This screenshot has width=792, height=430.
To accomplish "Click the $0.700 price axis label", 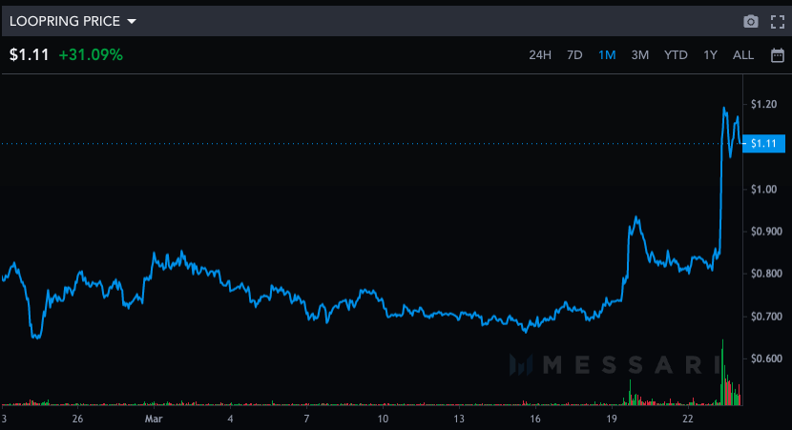I will (767, 317).
